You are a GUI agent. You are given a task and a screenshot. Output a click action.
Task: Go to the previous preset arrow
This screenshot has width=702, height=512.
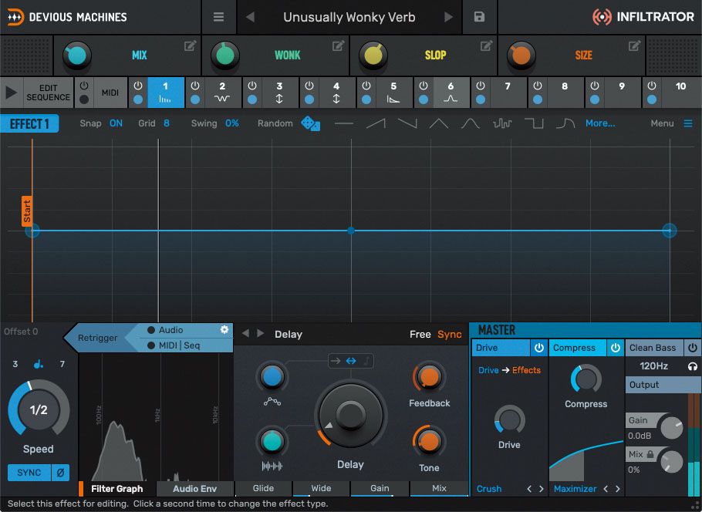click(x=250, y=17)
